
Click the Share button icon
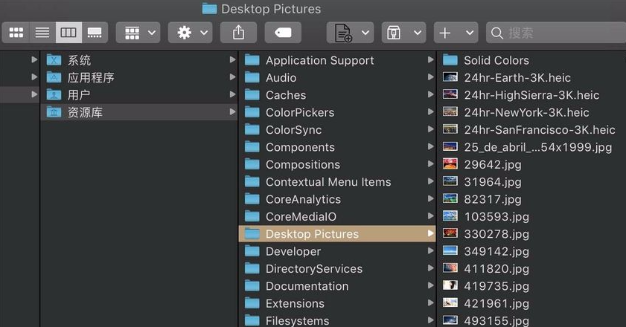[x=238, y=33]
